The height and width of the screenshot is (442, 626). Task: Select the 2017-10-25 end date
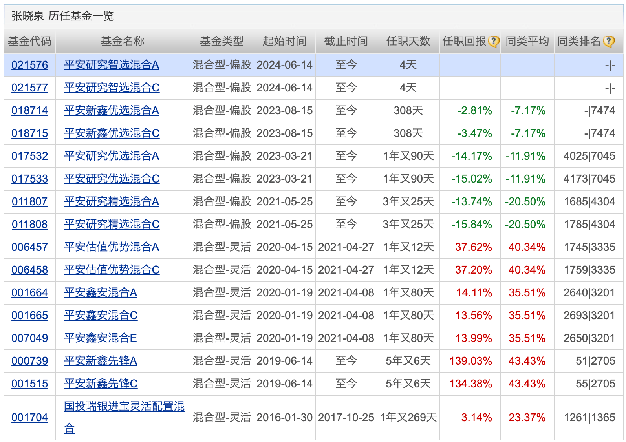coord(346,417)
